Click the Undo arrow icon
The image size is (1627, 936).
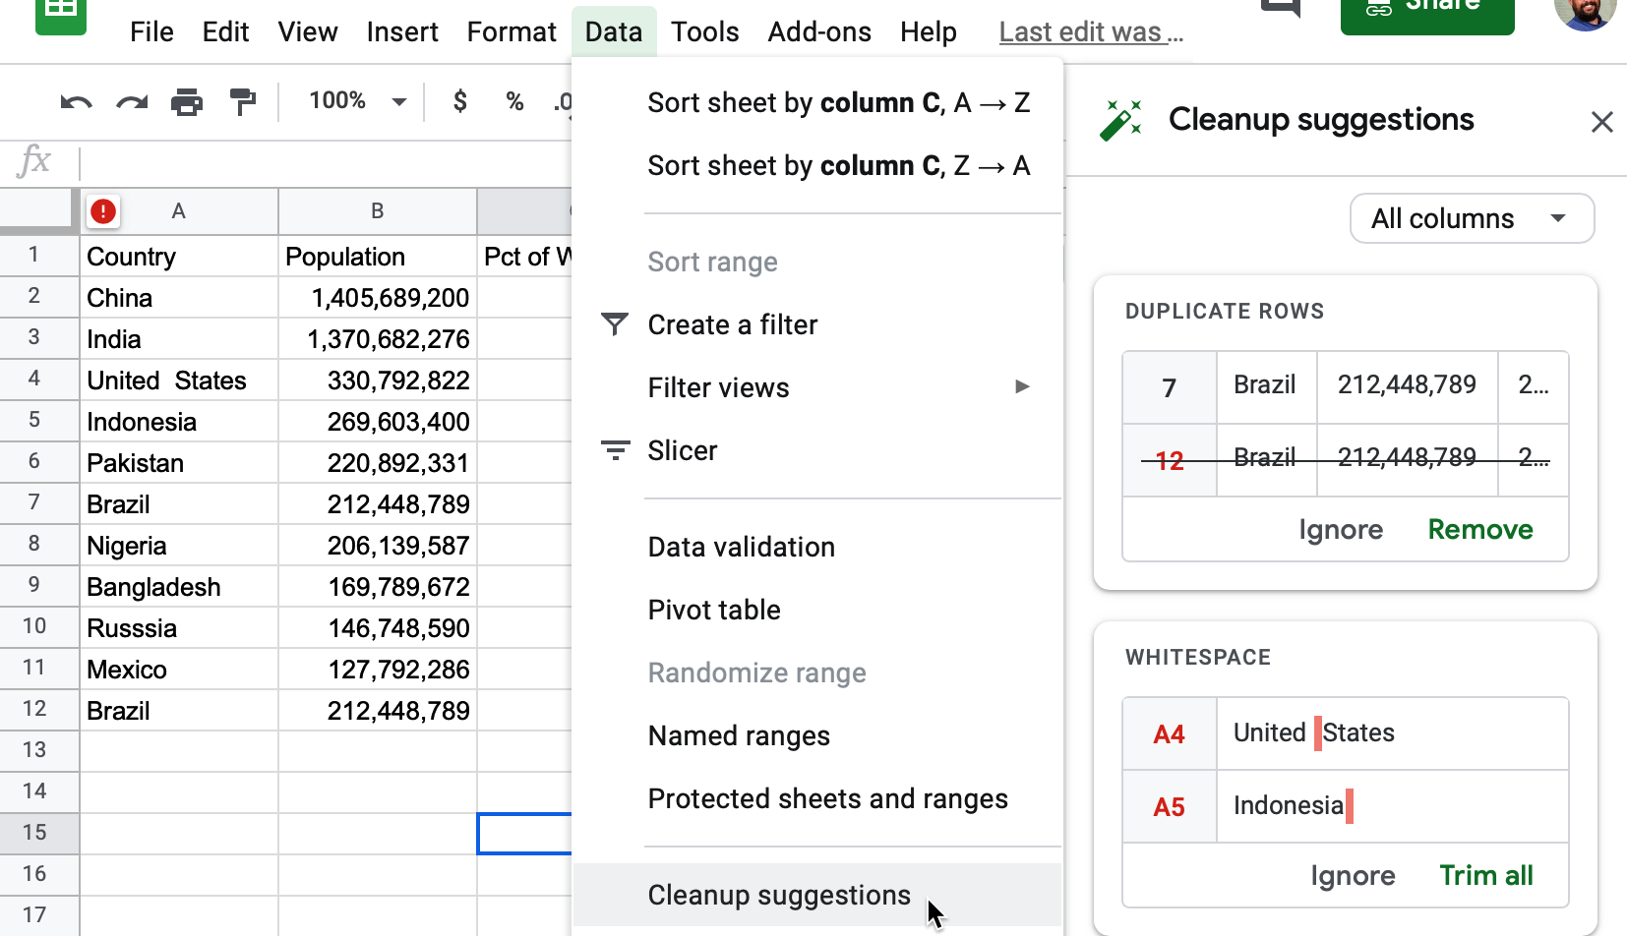pyautogui.click(x=76, y=102)
